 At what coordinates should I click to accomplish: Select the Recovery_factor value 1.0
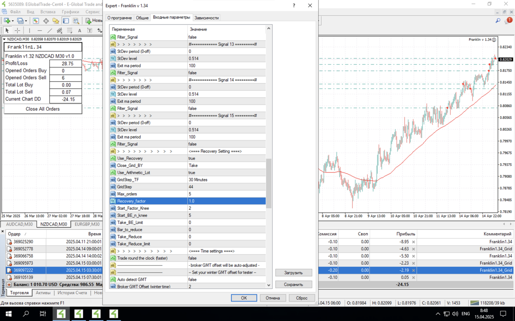pyautogui.click(x=226, y=201)
